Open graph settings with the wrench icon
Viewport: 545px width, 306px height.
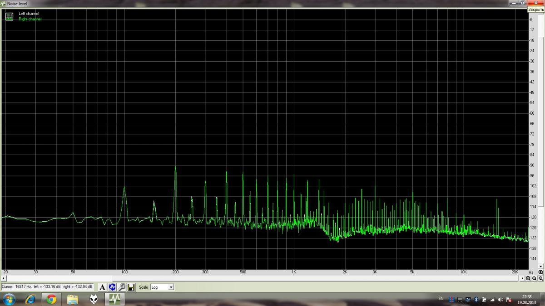[x=121, y=287]
